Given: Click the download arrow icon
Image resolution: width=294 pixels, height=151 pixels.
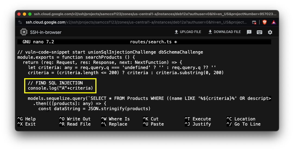Looking at the screenshot, I should coord(210,32).
